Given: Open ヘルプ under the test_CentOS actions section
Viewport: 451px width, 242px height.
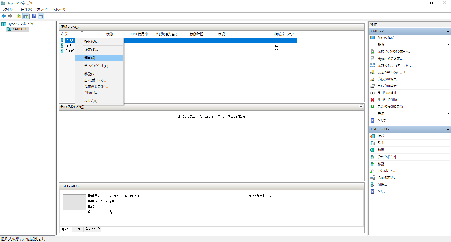Looking at the screenshot, I should (382, 192).
